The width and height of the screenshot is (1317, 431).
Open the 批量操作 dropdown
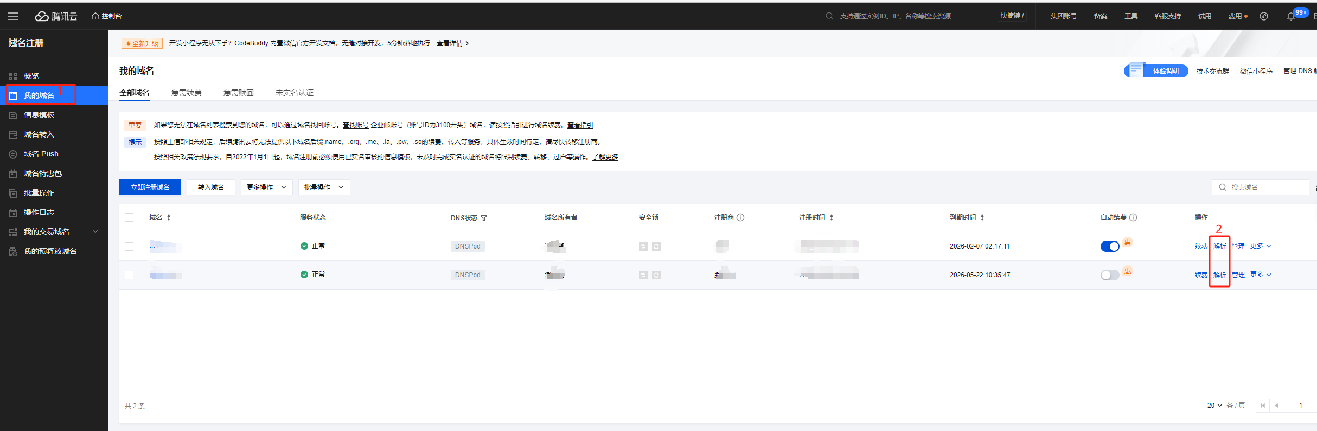point(324,187)
